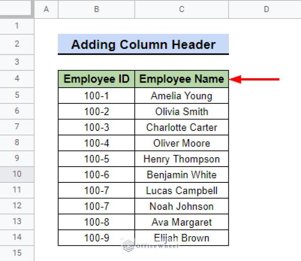Select row 13 header
Screen dimensions: 301x261
(17, 222)
